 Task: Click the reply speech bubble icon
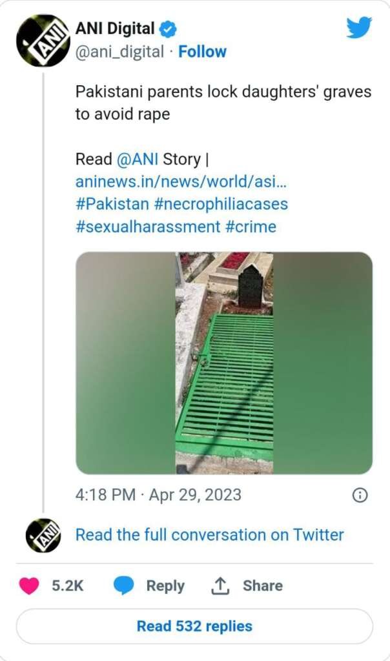point(123,585)
